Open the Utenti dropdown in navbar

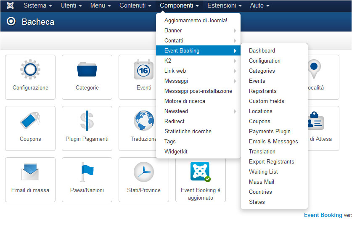pos(71,6)
